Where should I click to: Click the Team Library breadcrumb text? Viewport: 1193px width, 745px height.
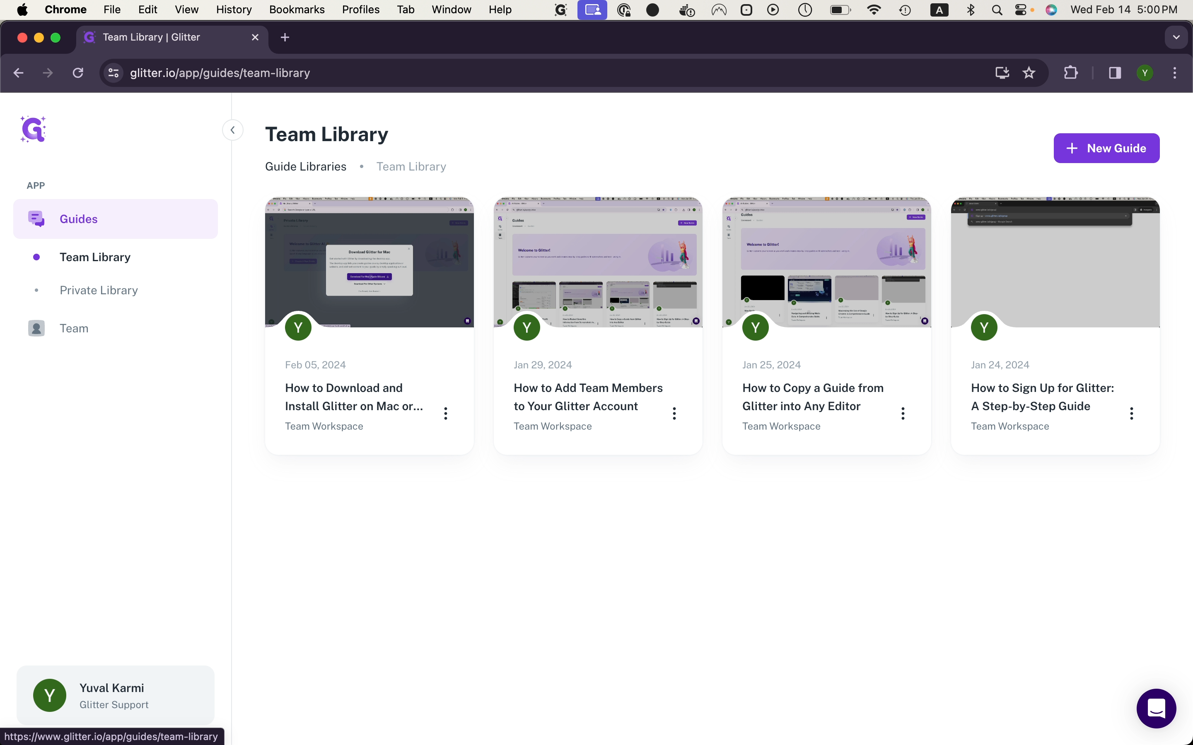tap(411, 166)
